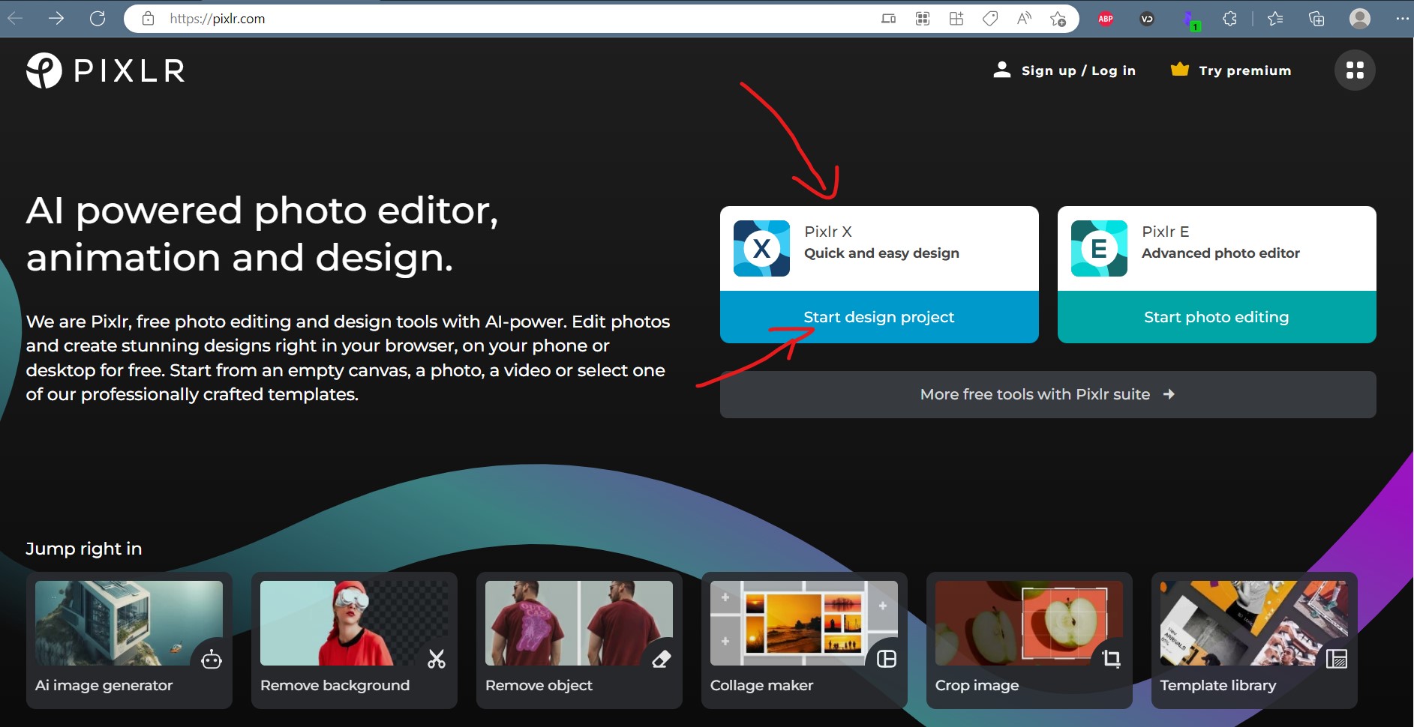Open Remove background thumbnail
The image size is (1414, 727).
354,623
